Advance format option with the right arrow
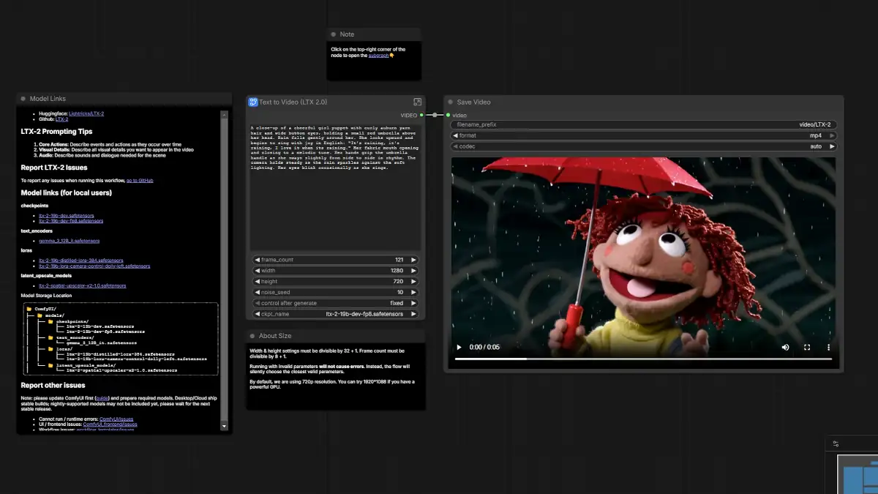The height and width of the screenshot is (494, 878). [832, 135]
